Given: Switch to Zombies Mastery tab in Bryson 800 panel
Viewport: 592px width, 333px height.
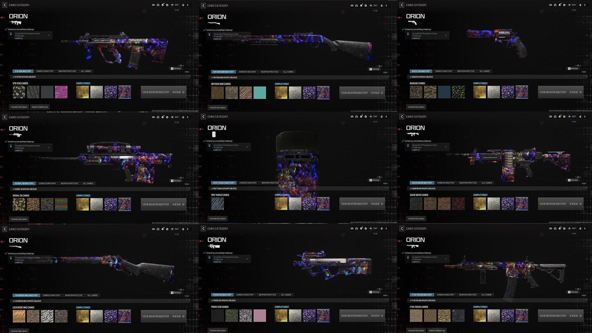Looking at the screenshot, I should [x=247, y=72].
